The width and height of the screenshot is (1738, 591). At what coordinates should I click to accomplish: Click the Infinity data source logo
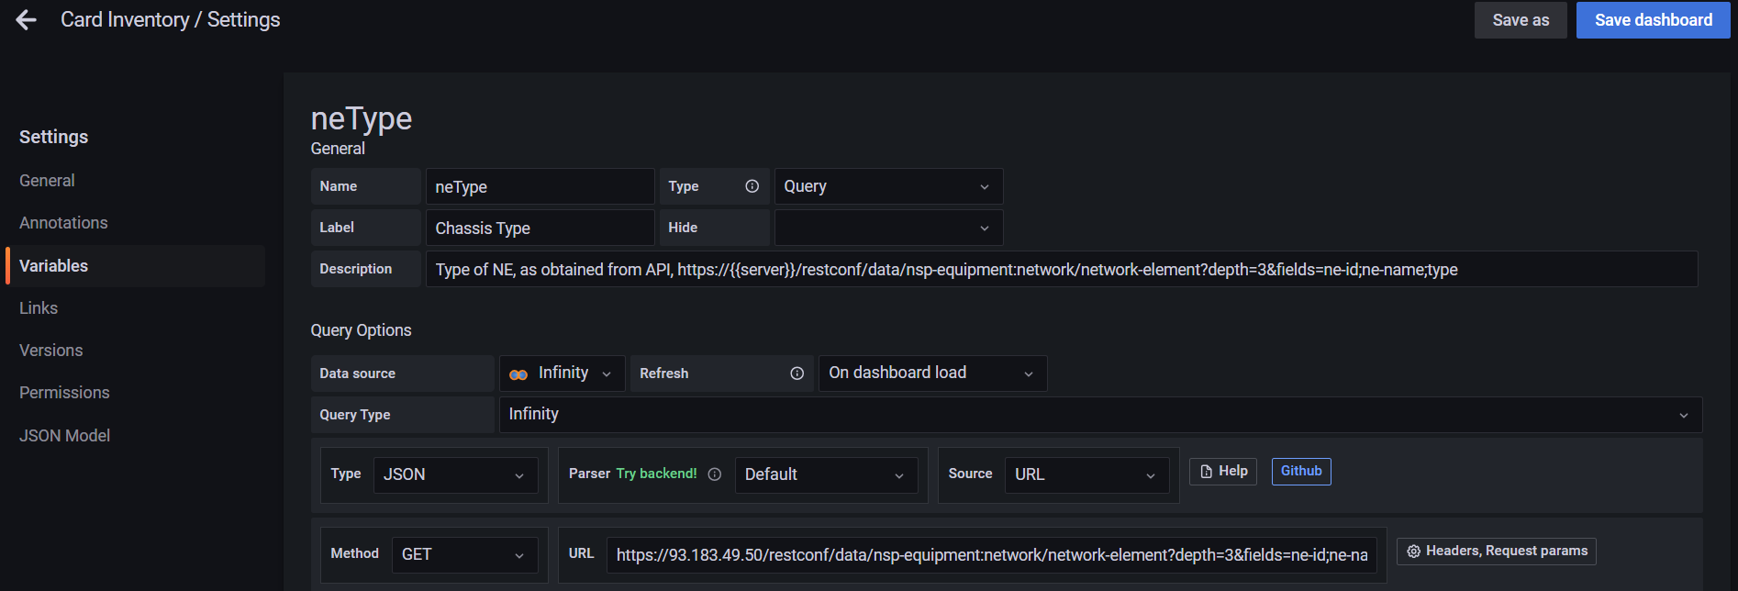tap(518, 374)
